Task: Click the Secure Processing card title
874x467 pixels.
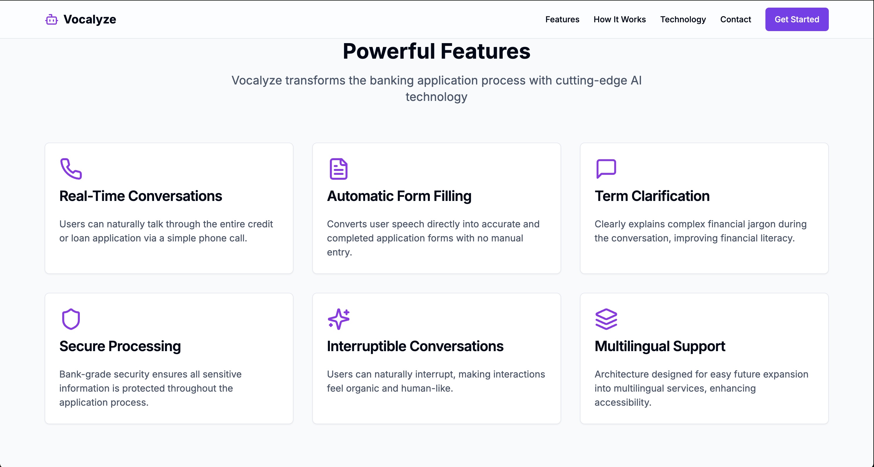Action: click(x=120, y=346)
